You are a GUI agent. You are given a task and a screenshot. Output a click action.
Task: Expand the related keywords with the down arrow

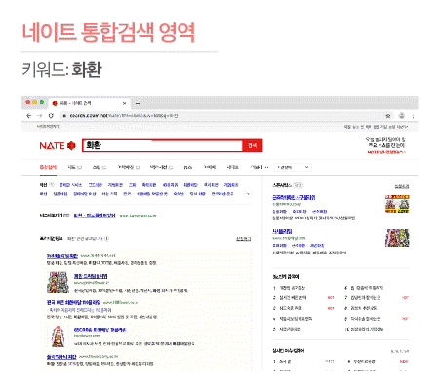tap(248, 194)
